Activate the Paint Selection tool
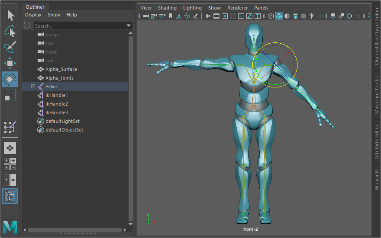 (x=10, y=47)
